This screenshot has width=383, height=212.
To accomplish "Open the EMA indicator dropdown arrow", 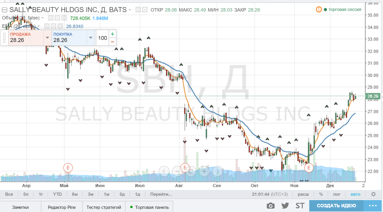I will [39, 26].
